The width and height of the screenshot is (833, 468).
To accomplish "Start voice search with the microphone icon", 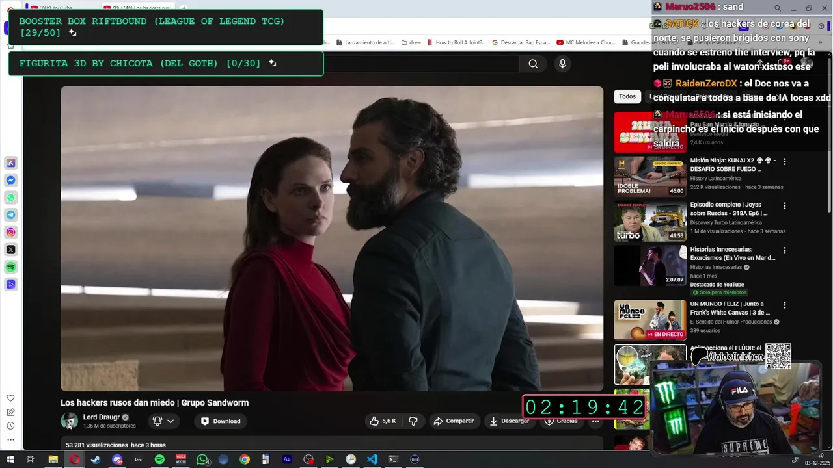I will pyautogui.click(x=563, y=63).
